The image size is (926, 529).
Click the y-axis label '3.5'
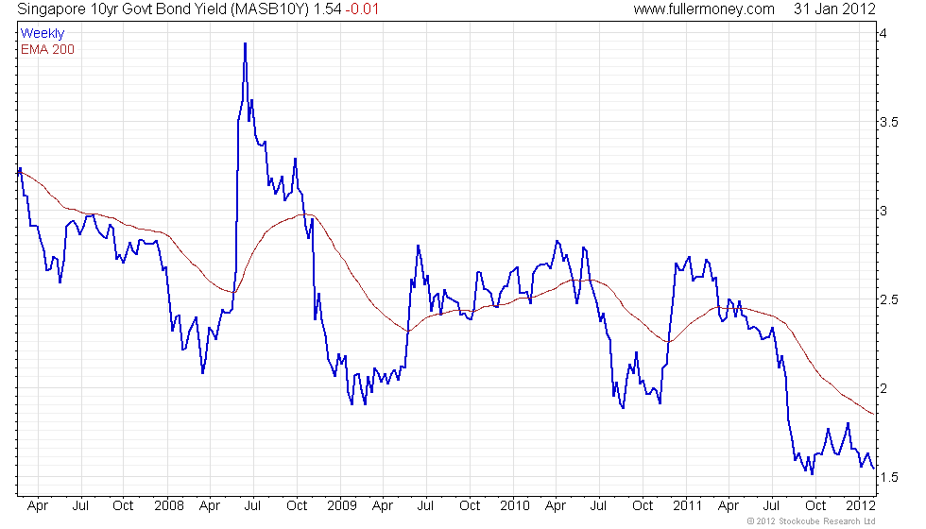click(889, 122)
